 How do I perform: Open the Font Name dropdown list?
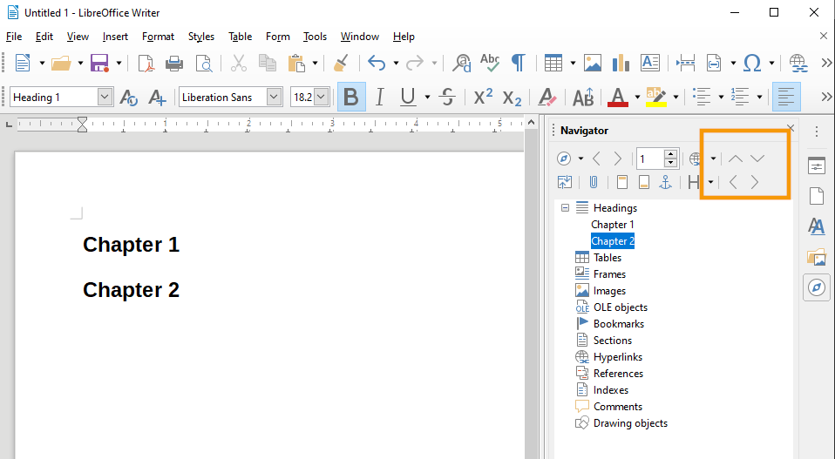(275, 98)
